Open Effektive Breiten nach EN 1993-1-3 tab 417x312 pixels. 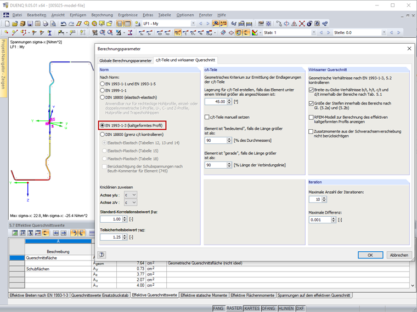pos(39,295)
